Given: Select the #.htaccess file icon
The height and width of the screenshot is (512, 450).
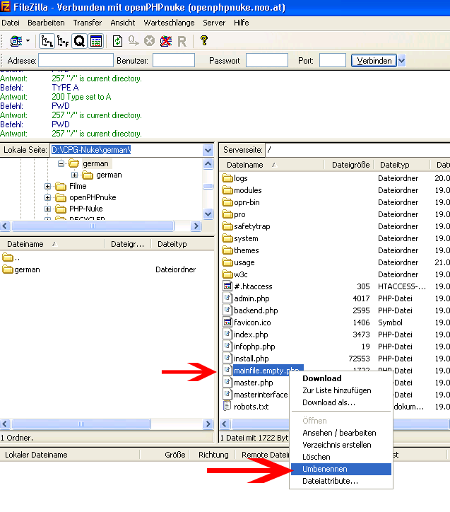Looking at the screenshot, I should 227,286.
